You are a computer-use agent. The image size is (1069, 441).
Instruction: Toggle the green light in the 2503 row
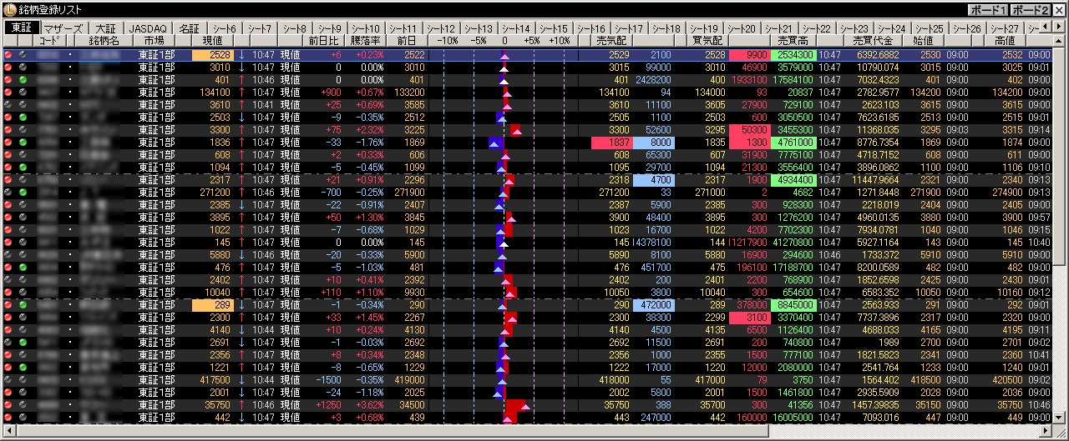(x=23, y=118)
